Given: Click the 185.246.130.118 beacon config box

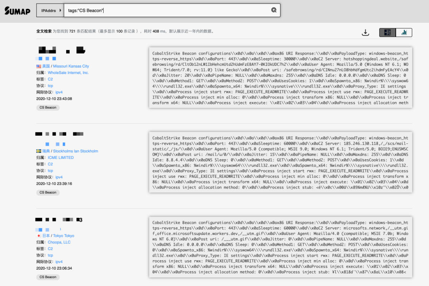Looking at the screenshot, I should 281,162.
